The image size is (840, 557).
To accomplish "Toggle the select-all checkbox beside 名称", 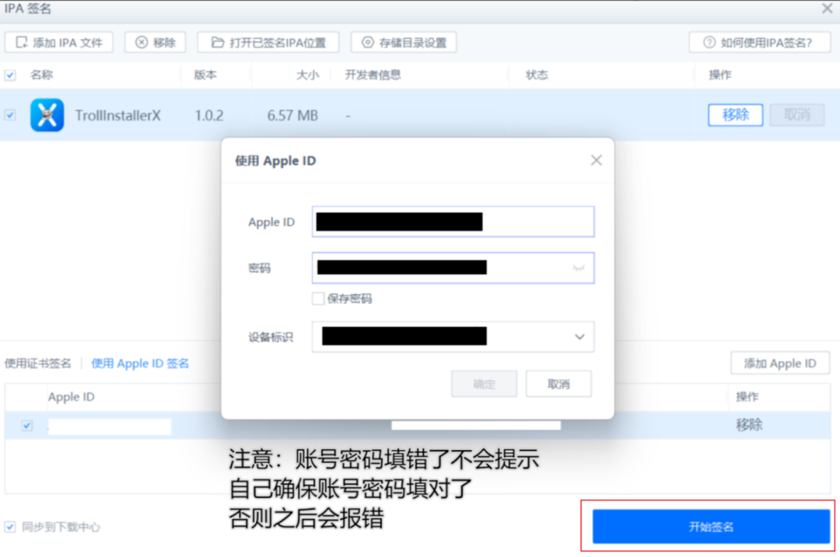I will tap(10, 75).
